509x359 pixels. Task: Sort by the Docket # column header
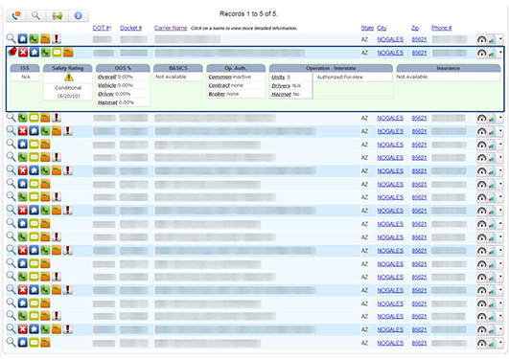point(130,28)
